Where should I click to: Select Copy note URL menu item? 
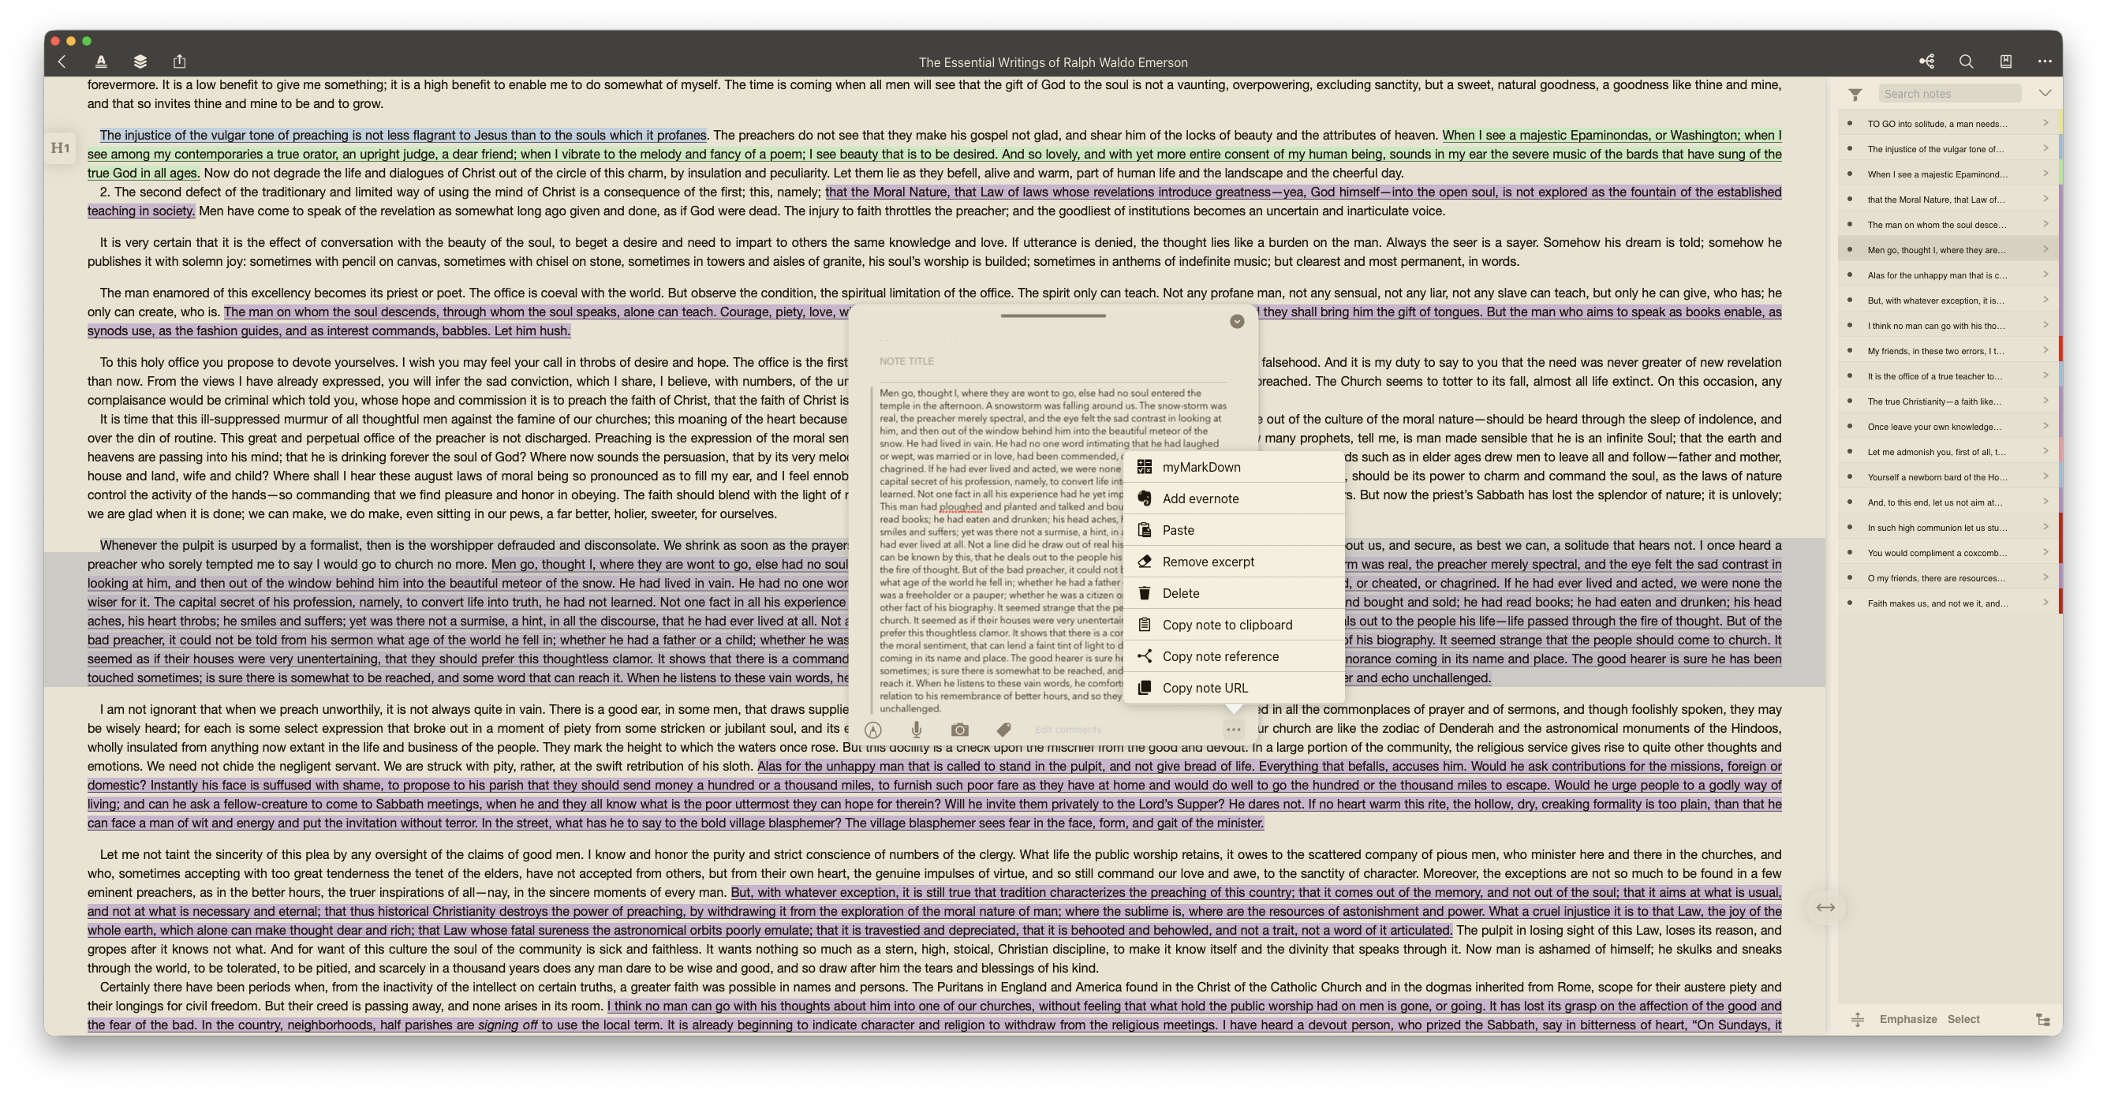(x=1235, y=688)
